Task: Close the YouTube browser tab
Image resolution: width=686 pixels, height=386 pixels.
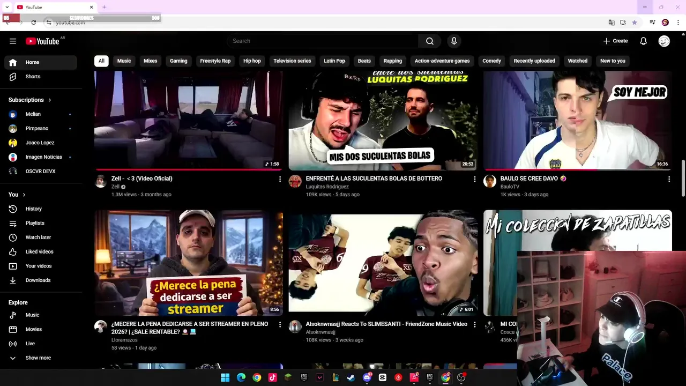Action: click(91, 7)
